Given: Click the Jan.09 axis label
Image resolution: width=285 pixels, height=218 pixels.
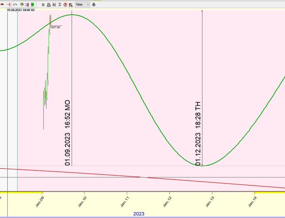Looking at the screenshot, I should 40,202.
